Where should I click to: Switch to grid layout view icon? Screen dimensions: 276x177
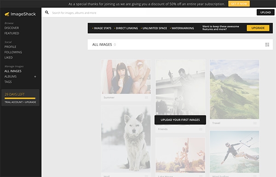click(x=267, y=44)
